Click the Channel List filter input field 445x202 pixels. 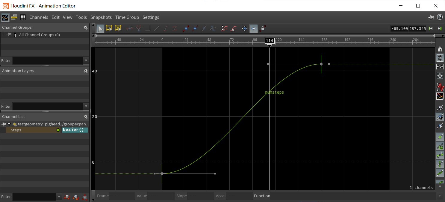pyautogui.click(x=34, y=197)
